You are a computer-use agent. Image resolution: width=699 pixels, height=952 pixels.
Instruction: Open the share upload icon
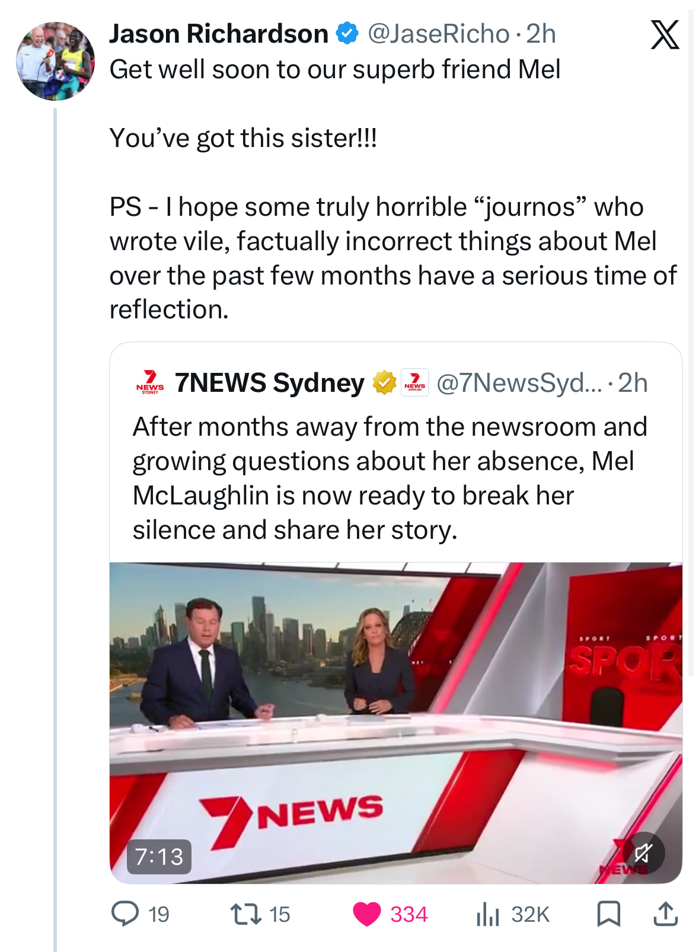[x=665, y=913]
